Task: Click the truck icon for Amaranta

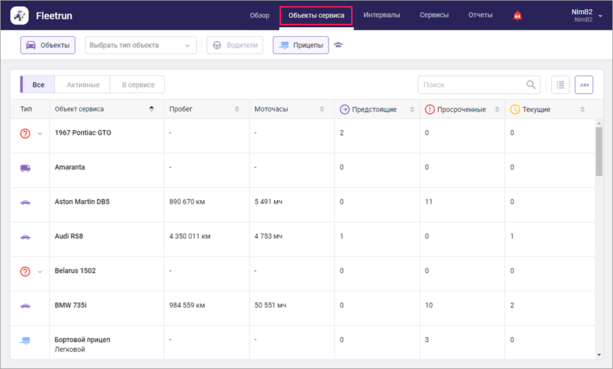Action: [25, 167]
